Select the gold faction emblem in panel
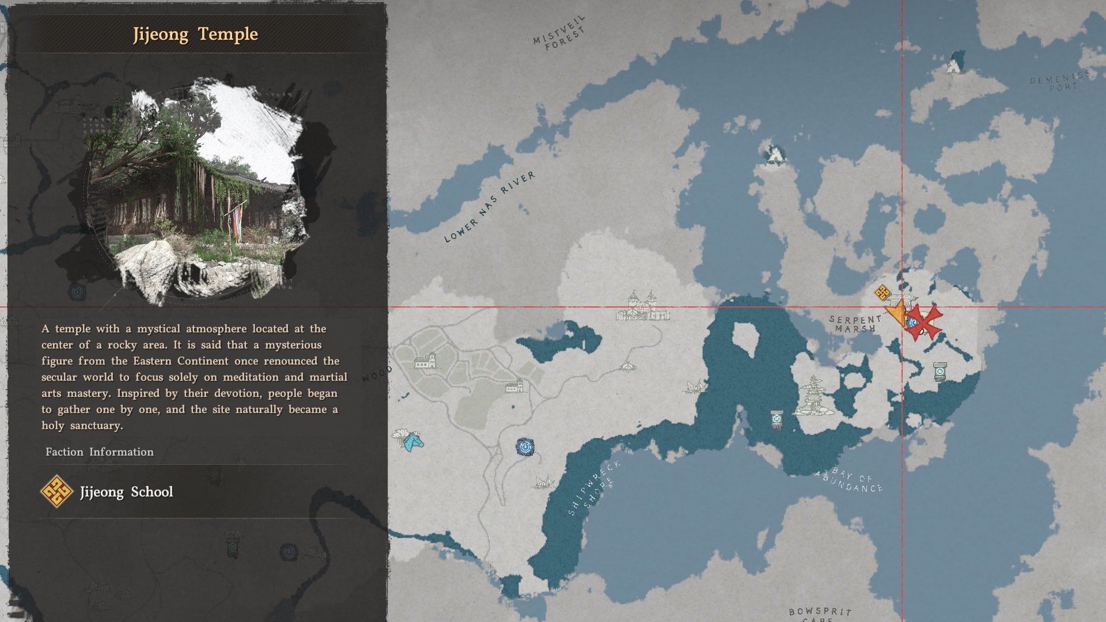 pos(56,492)
